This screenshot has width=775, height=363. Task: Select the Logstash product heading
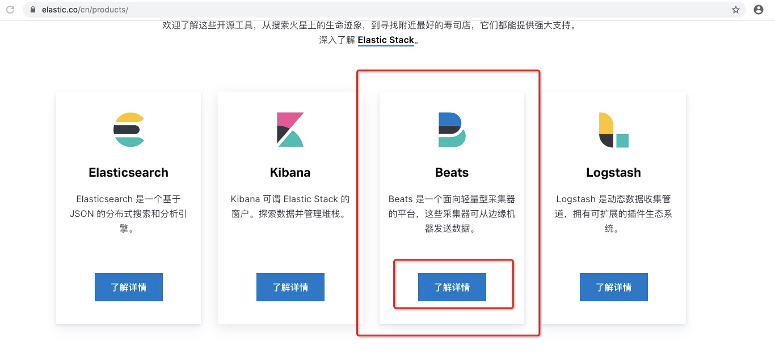(x=613, y=172)
